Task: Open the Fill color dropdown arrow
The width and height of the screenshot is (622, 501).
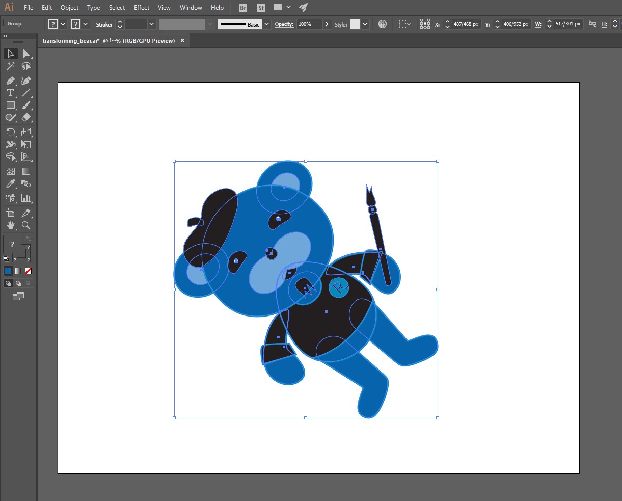Action: [x=63, y=24]
